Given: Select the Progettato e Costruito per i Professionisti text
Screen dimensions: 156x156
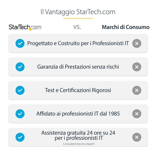Looking at the screenshot, I should coord(78,43).
